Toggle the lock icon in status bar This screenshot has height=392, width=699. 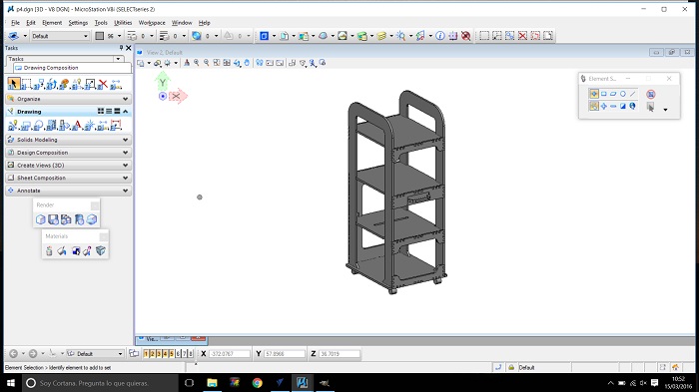(x=511, y=367)
